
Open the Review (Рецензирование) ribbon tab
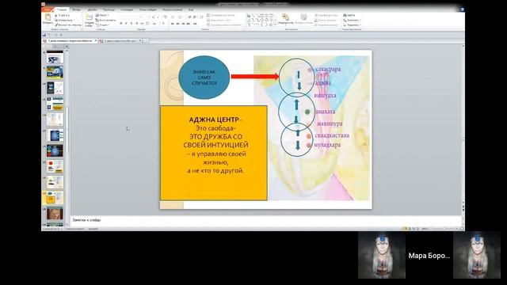[173, 9]
